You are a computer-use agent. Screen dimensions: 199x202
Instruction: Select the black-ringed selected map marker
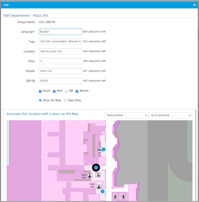(x=96, y=168)
